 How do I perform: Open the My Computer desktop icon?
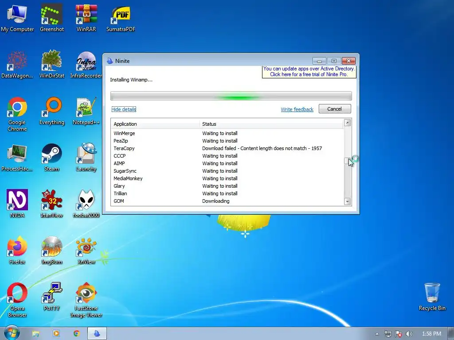17,18
